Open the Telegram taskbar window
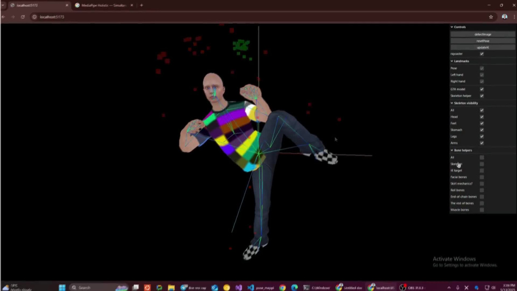Viewport: 517px width, 291px height. (x=193, y=287)
